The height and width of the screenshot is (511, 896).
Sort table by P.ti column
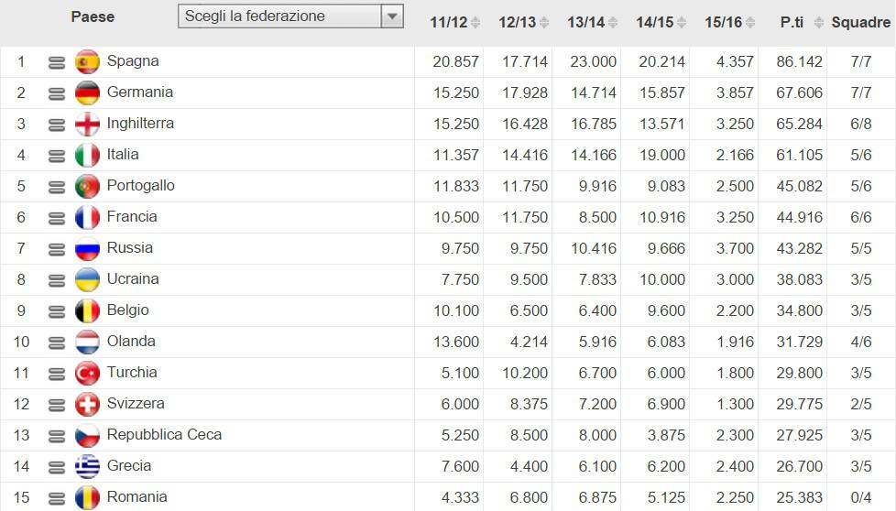coord(798,23)
